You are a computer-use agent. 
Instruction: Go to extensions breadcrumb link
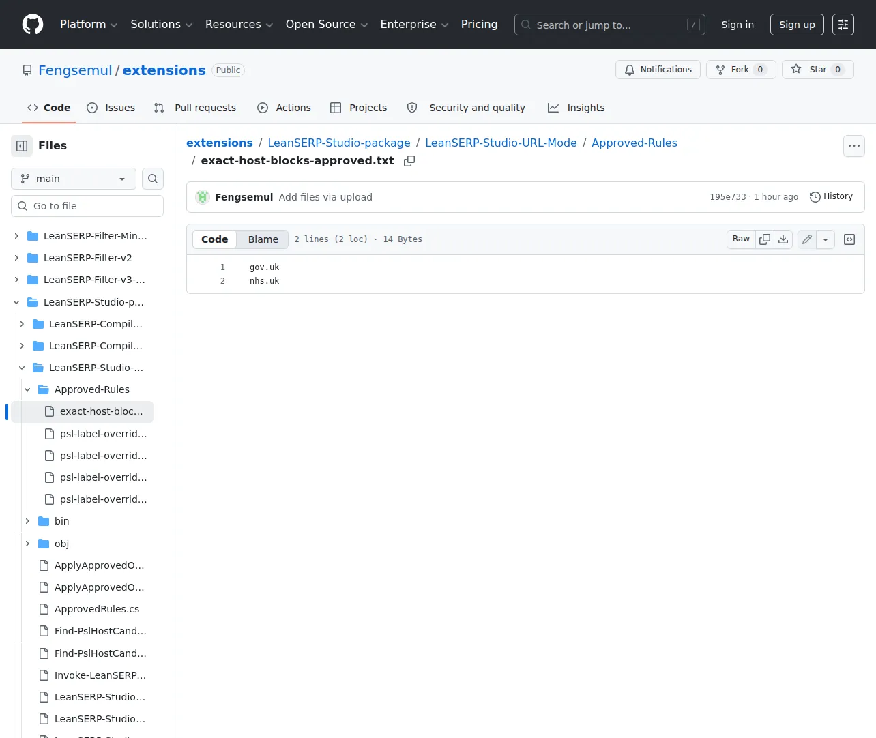[220, 143]
